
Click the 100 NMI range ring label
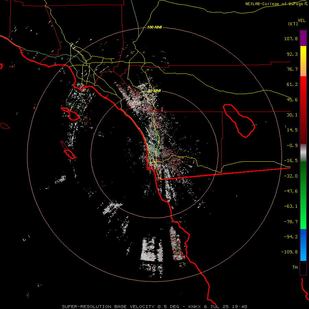154,27
